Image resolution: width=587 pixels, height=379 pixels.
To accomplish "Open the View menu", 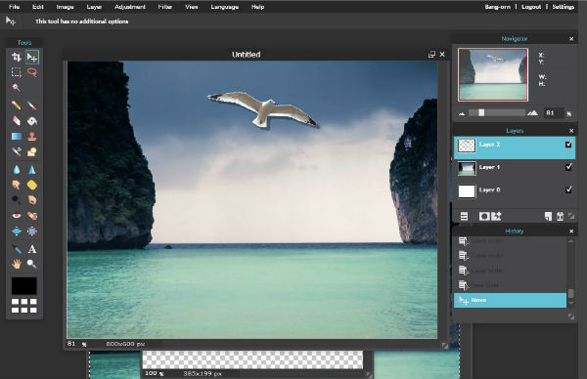I will [192, 7].
